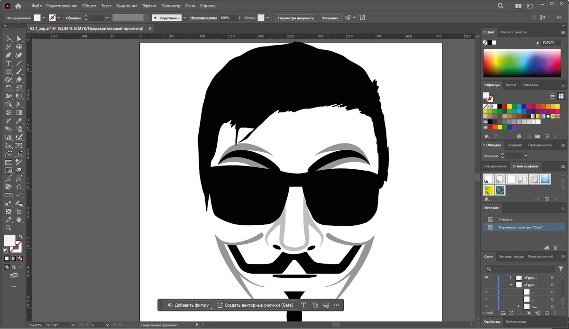The image size is (569, 329).
Task: Select the Magic Wand tool
Action: point(9,47)
